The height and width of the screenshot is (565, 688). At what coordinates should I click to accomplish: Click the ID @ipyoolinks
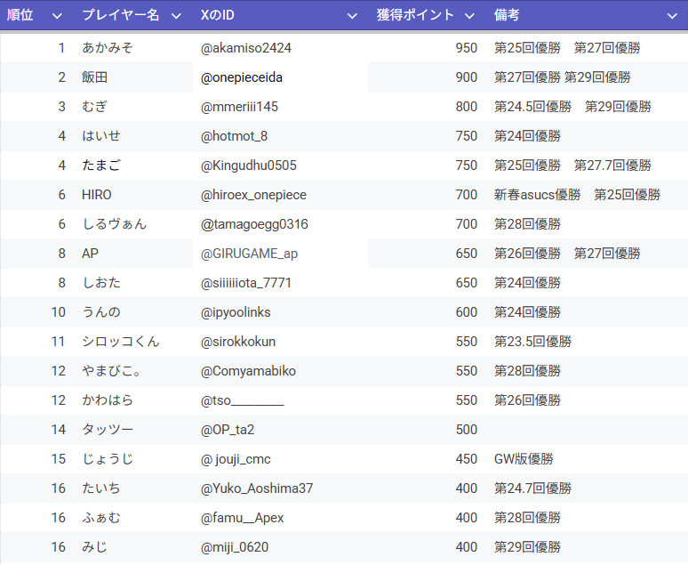236,312
